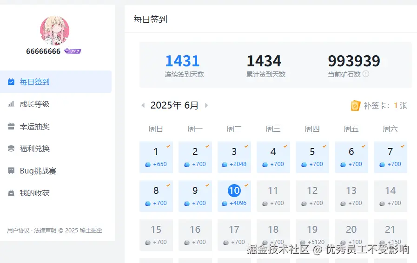Open the 法律声明 link
The width and height of the screenshot is (417, 263).
(45, 231)
